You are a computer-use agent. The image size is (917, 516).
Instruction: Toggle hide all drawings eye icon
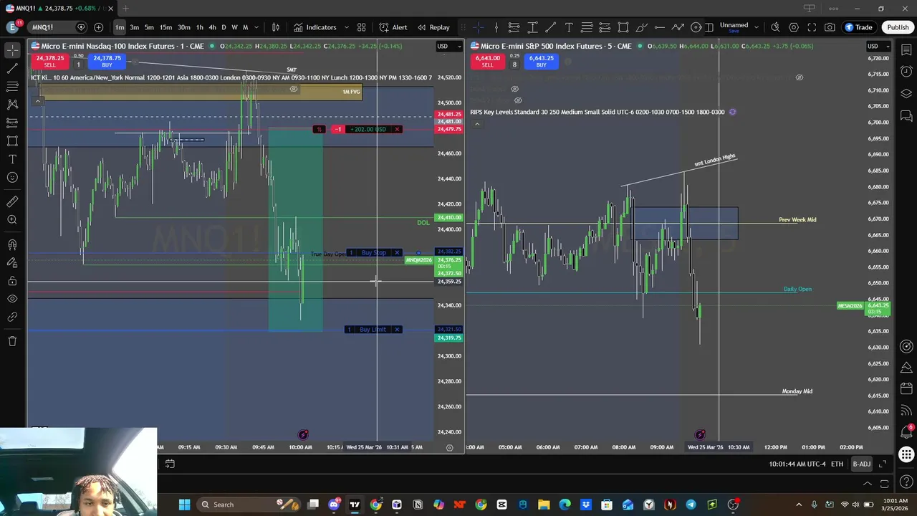pyautogui.click(x=12, y=299)
